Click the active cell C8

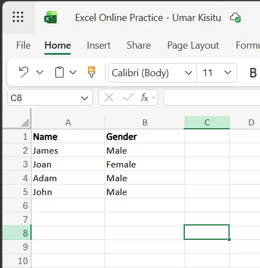207,232
